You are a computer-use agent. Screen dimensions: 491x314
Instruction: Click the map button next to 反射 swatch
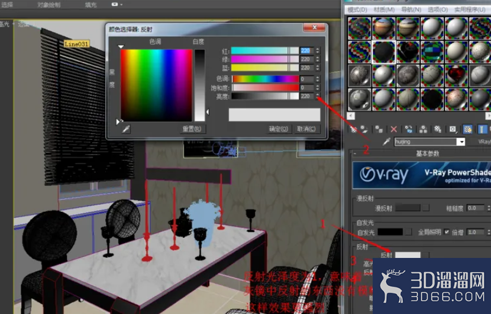tap(425, 255)
